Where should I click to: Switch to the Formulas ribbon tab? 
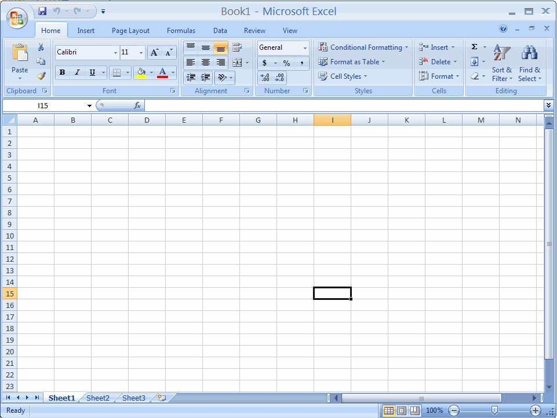(181, 30)
